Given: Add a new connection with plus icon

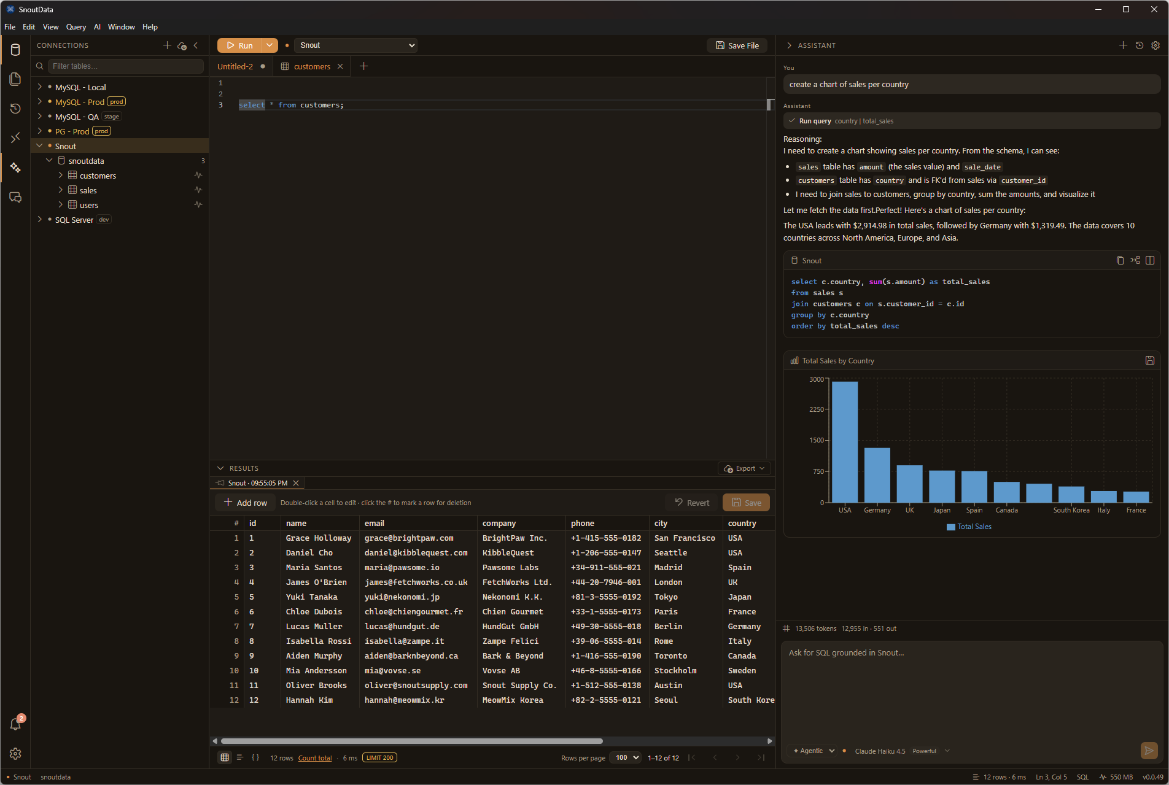Looking at the screenshot, I should (167, 45).
